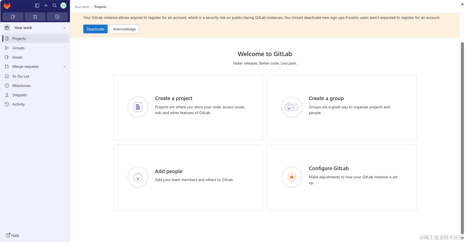The height and width of the screenshot is (242, 465).
Task: Open the plus create-new menu
Action: (x=46, y=5)
